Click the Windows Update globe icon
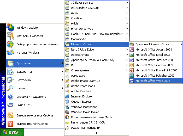The height and width of the screenshot is (136, 183). point(10,27)
